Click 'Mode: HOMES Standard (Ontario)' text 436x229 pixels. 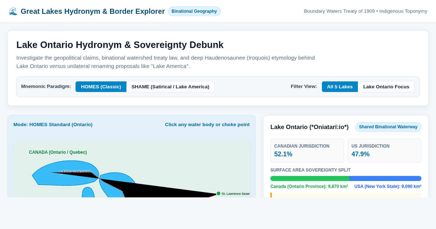point(53,124)
